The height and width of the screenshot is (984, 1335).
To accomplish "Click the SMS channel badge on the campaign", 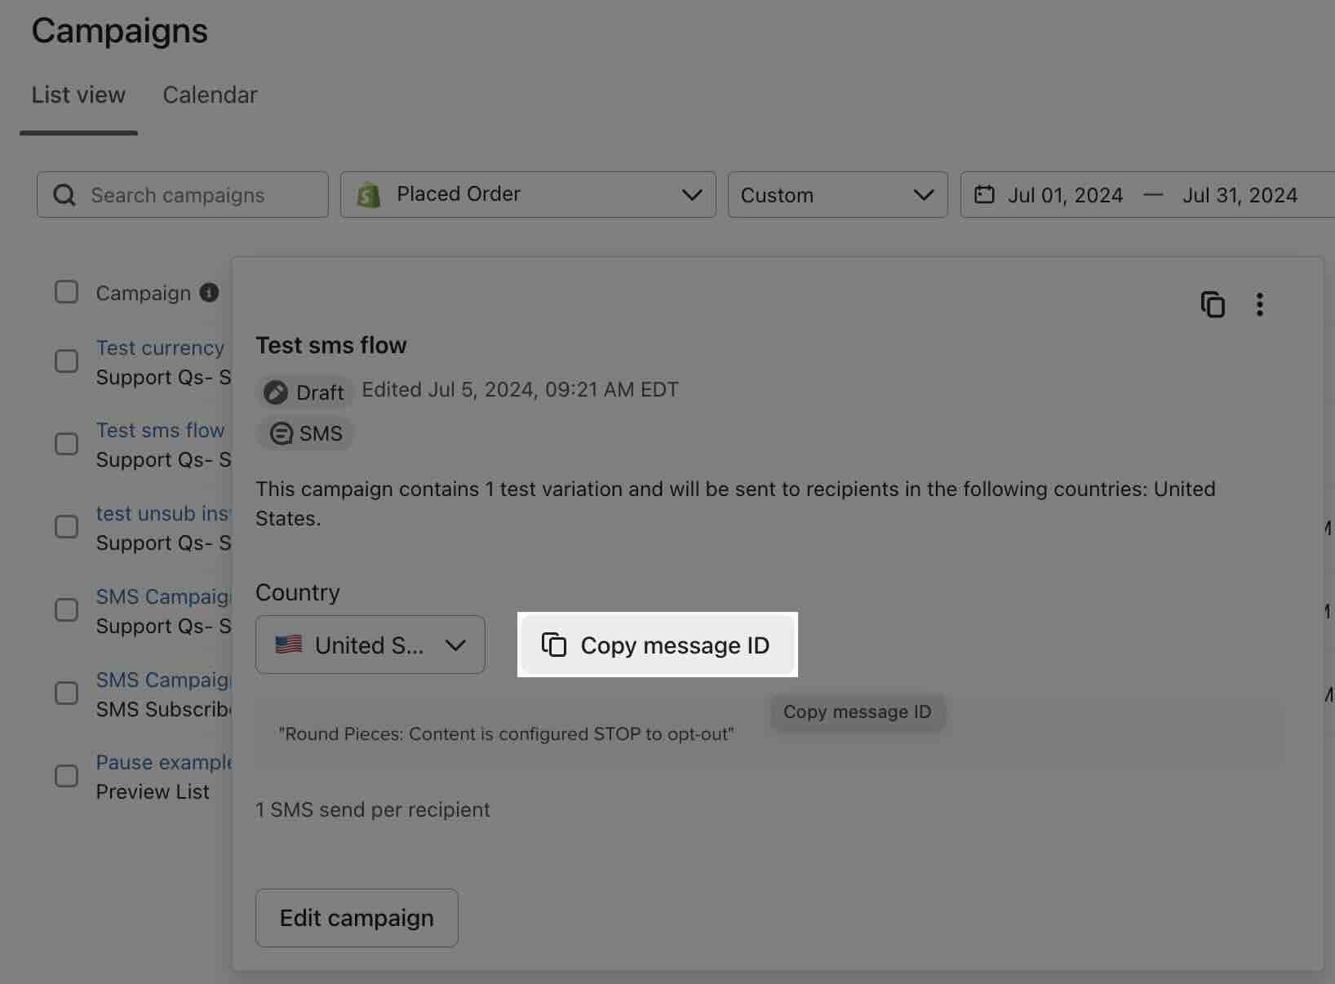I will pyautogui.click(x=304, y=433).
